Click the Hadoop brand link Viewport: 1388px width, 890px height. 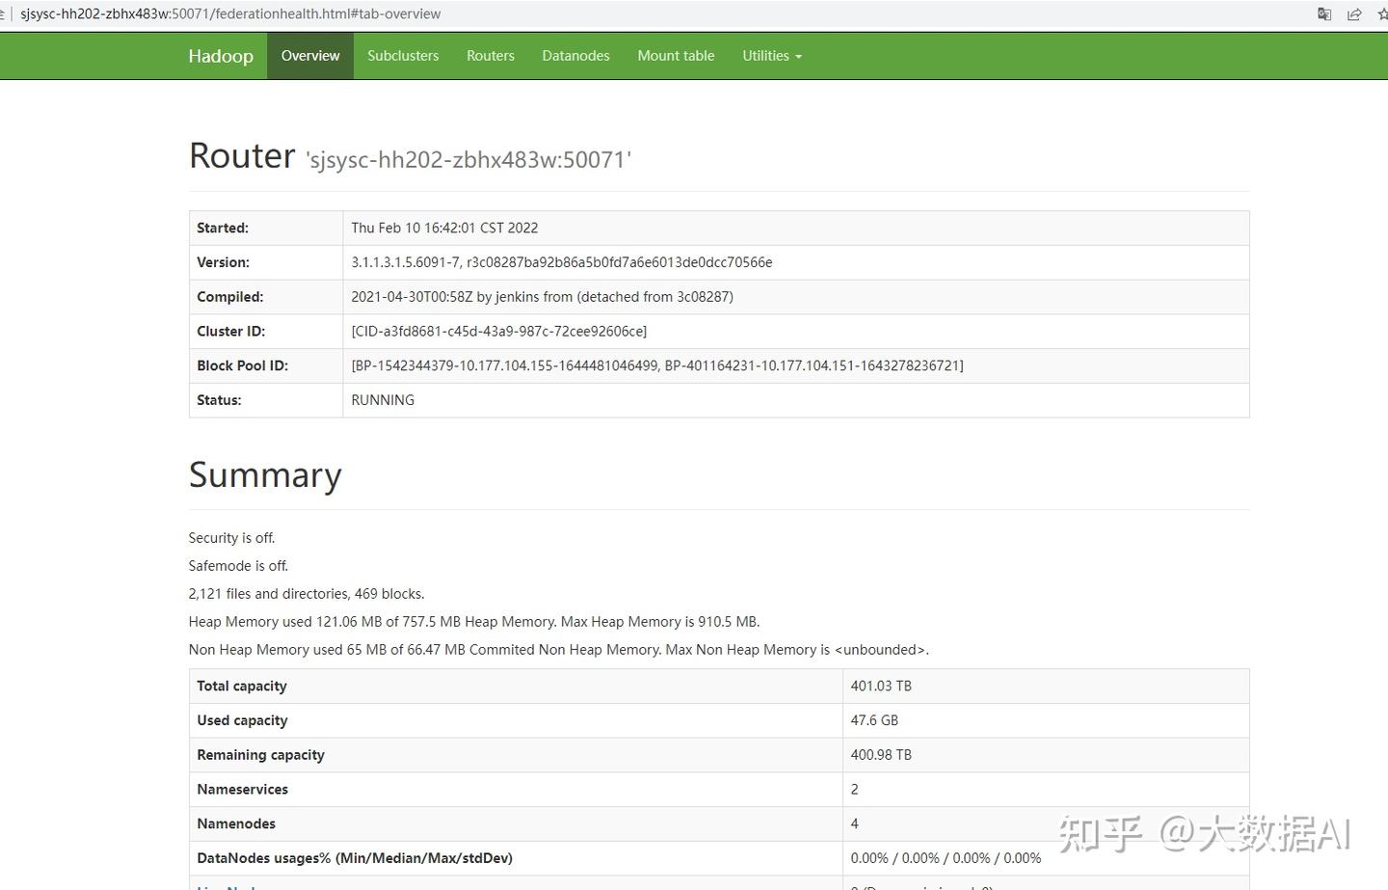point(221,56)
